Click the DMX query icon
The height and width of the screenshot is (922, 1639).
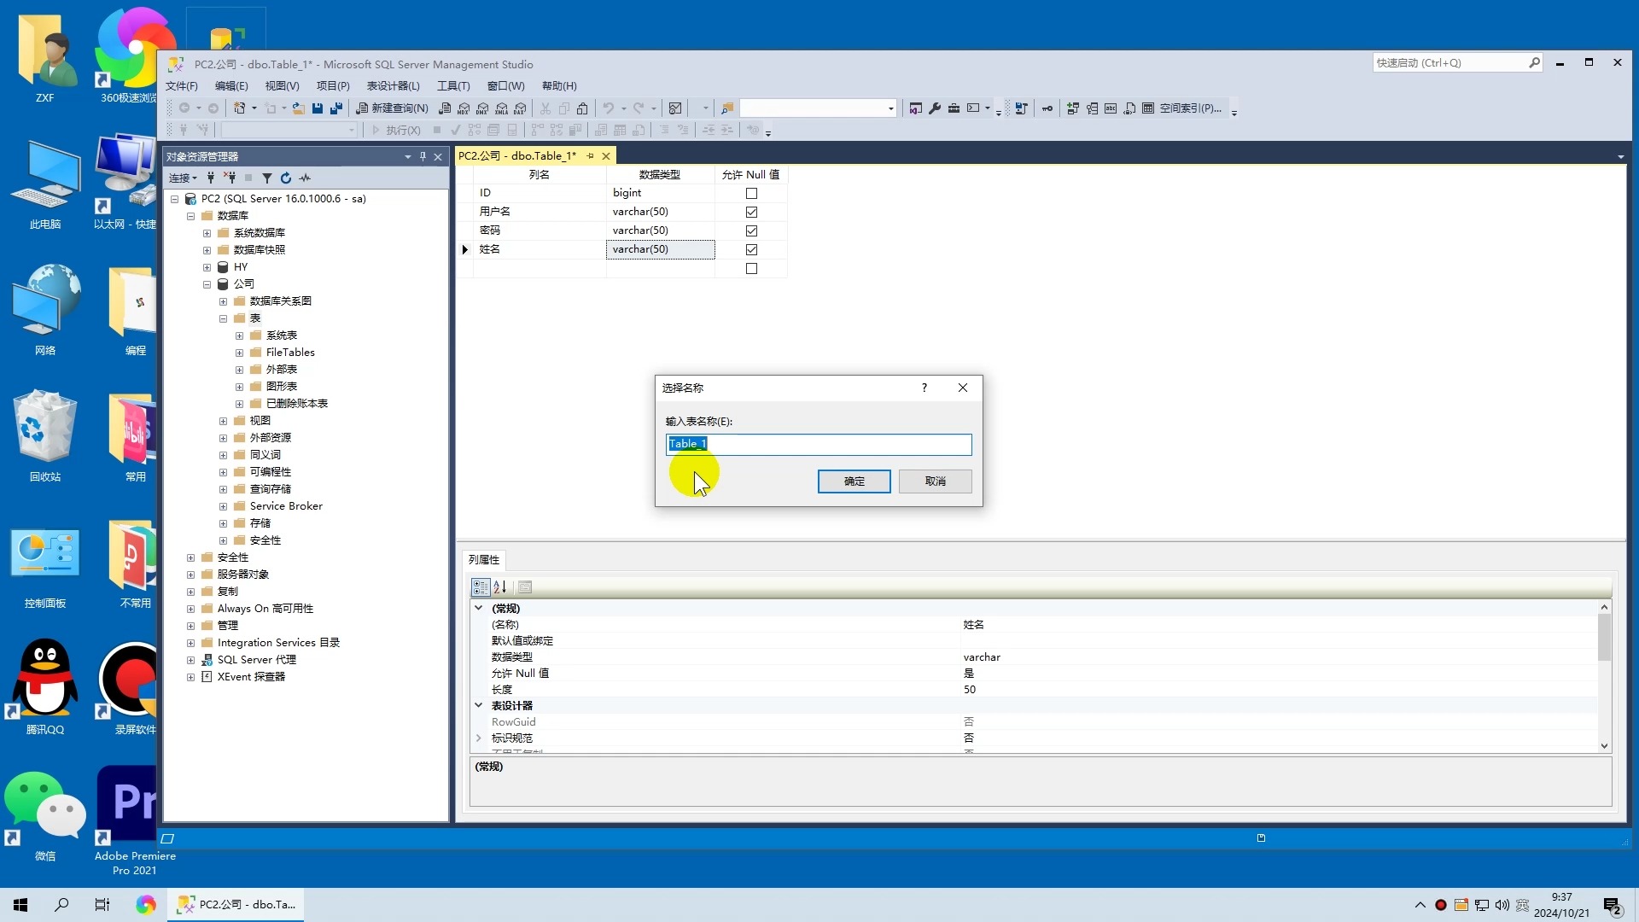(x=482, y=108)
